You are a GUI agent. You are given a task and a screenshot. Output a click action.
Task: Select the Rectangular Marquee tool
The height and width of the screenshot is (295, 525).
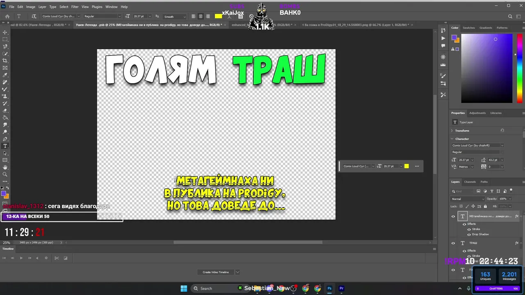(x=5, y=39)
